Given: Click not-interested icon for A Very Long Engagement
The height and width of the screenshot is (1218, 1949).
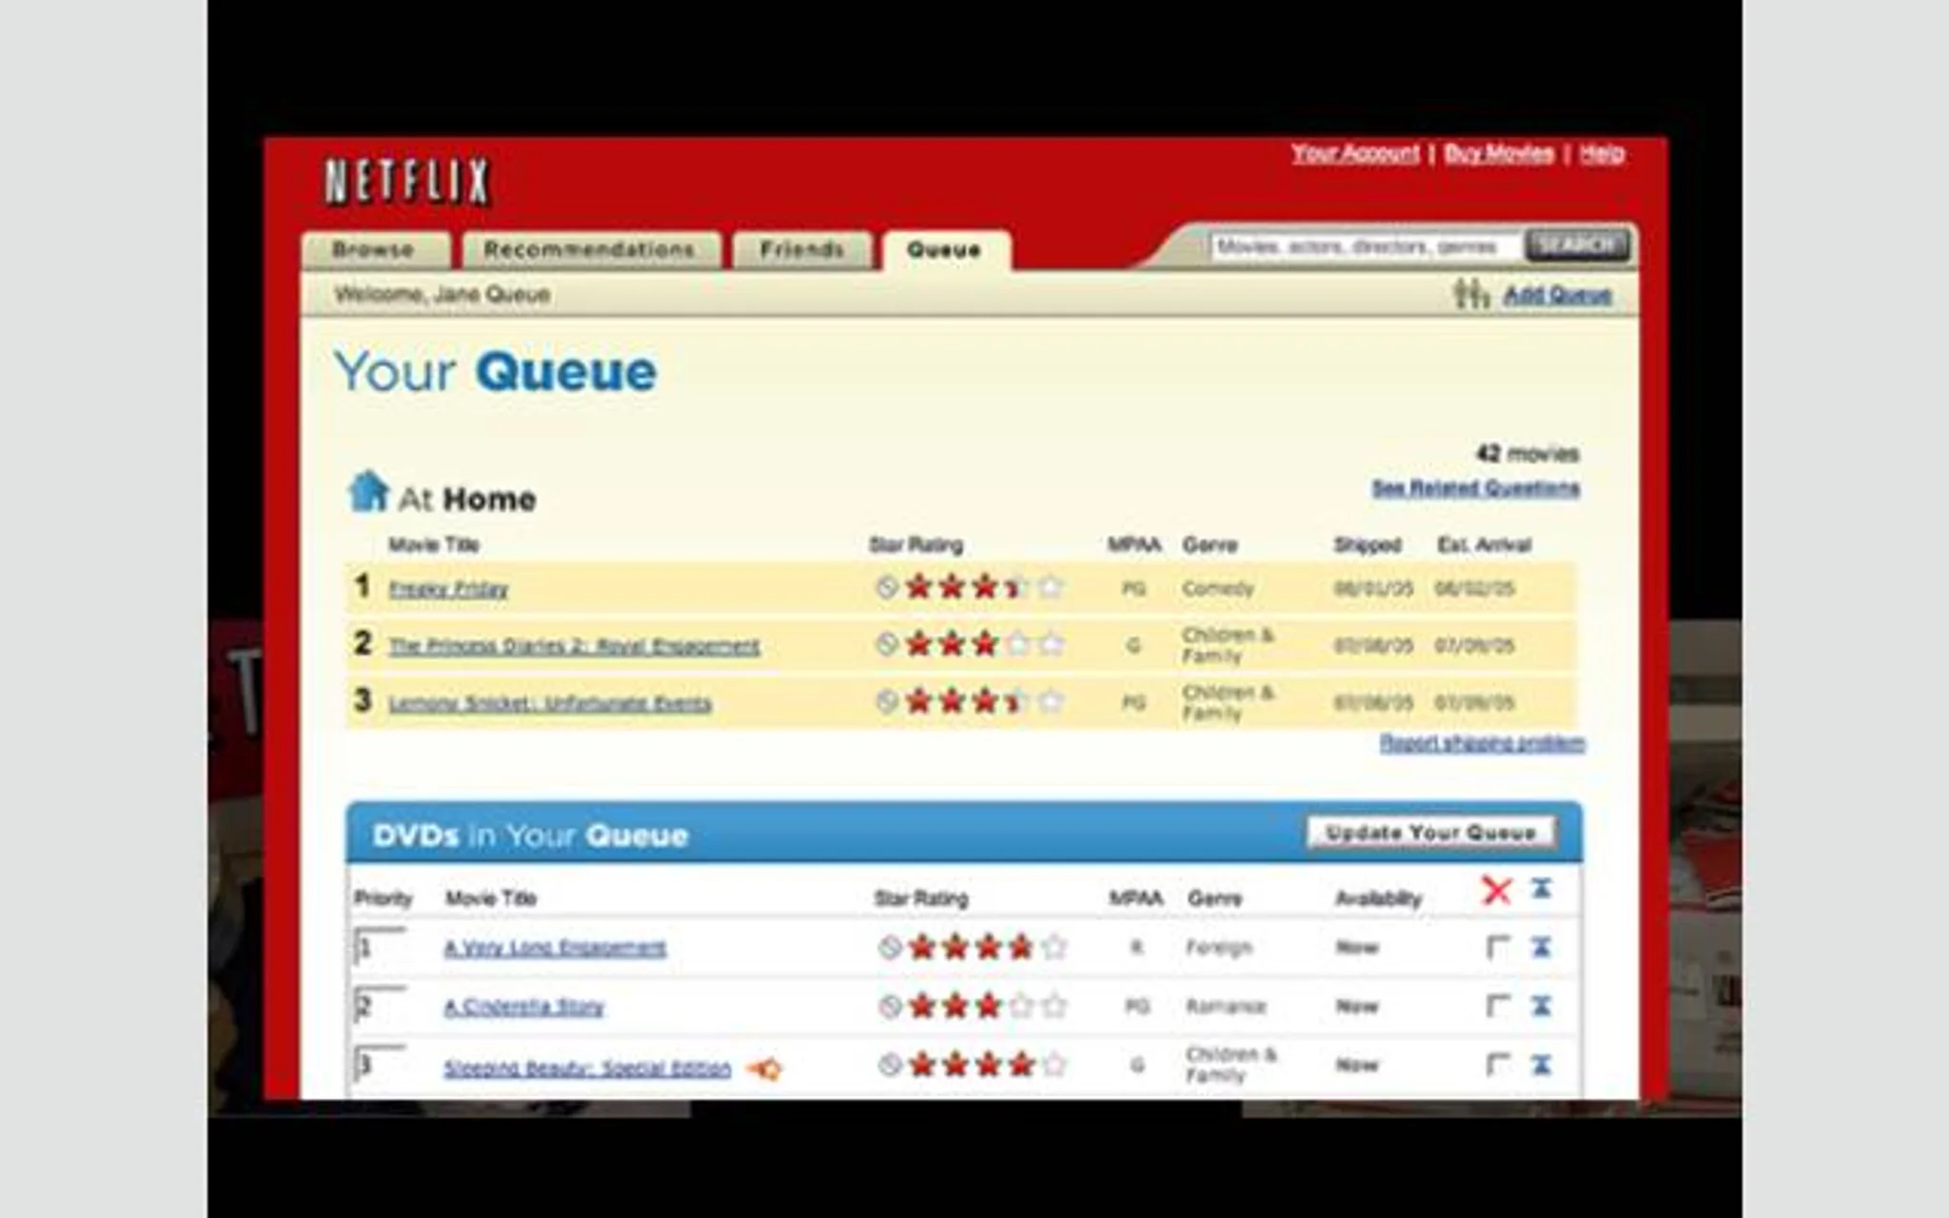Looking at the screenshot, I should [889, 947].
